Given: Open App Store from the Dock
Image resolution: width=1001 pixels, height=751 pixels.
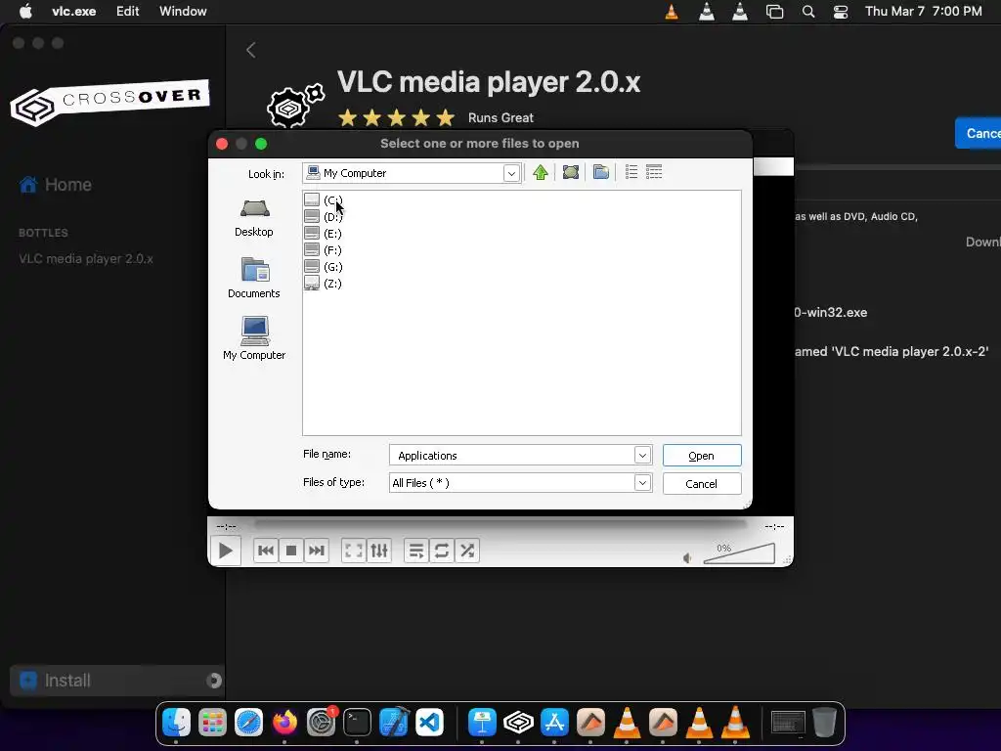Looking at the screenshot, I should [x=554, y=723].
